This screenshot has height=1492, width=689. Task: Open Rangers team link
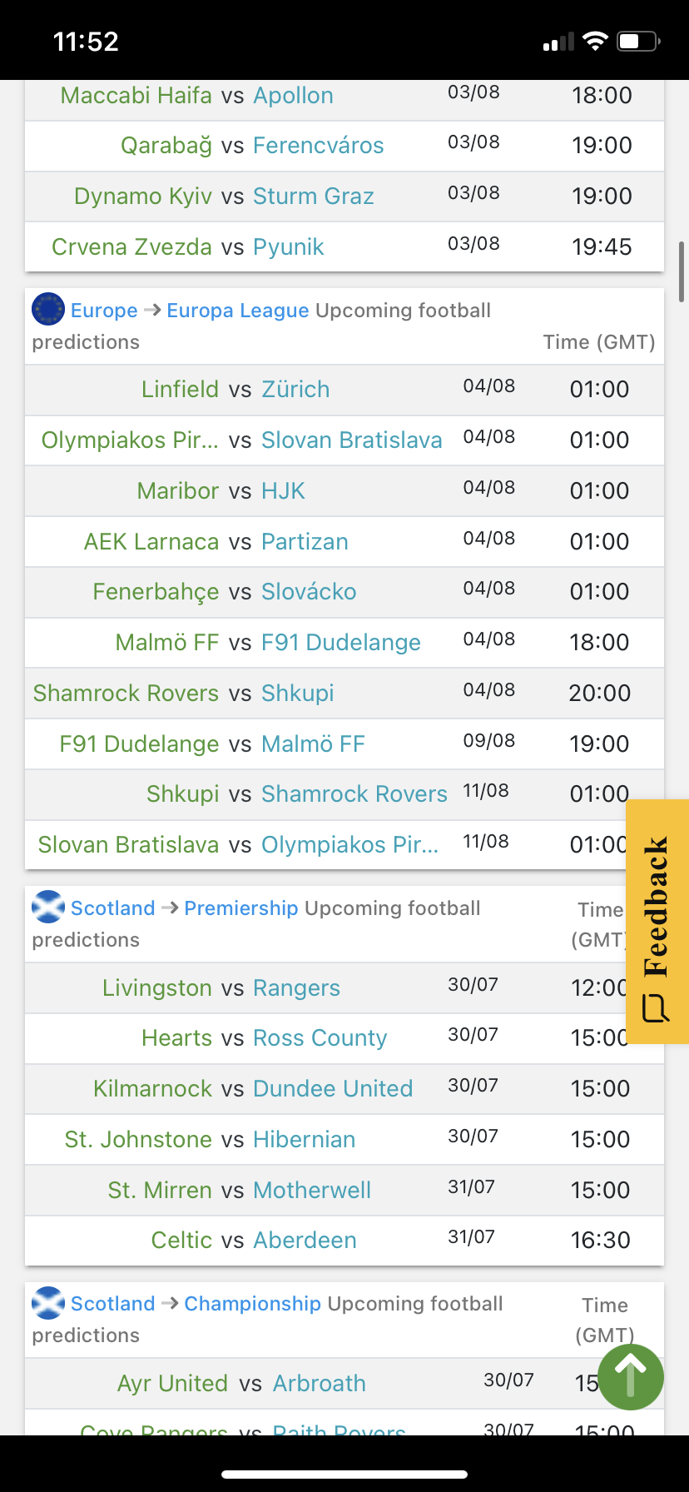tap(296, 988)
